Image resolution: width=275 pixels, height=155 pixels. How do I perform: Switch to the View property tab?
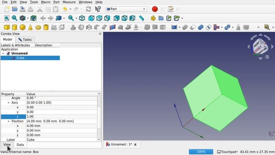click(x=7, y=145)
